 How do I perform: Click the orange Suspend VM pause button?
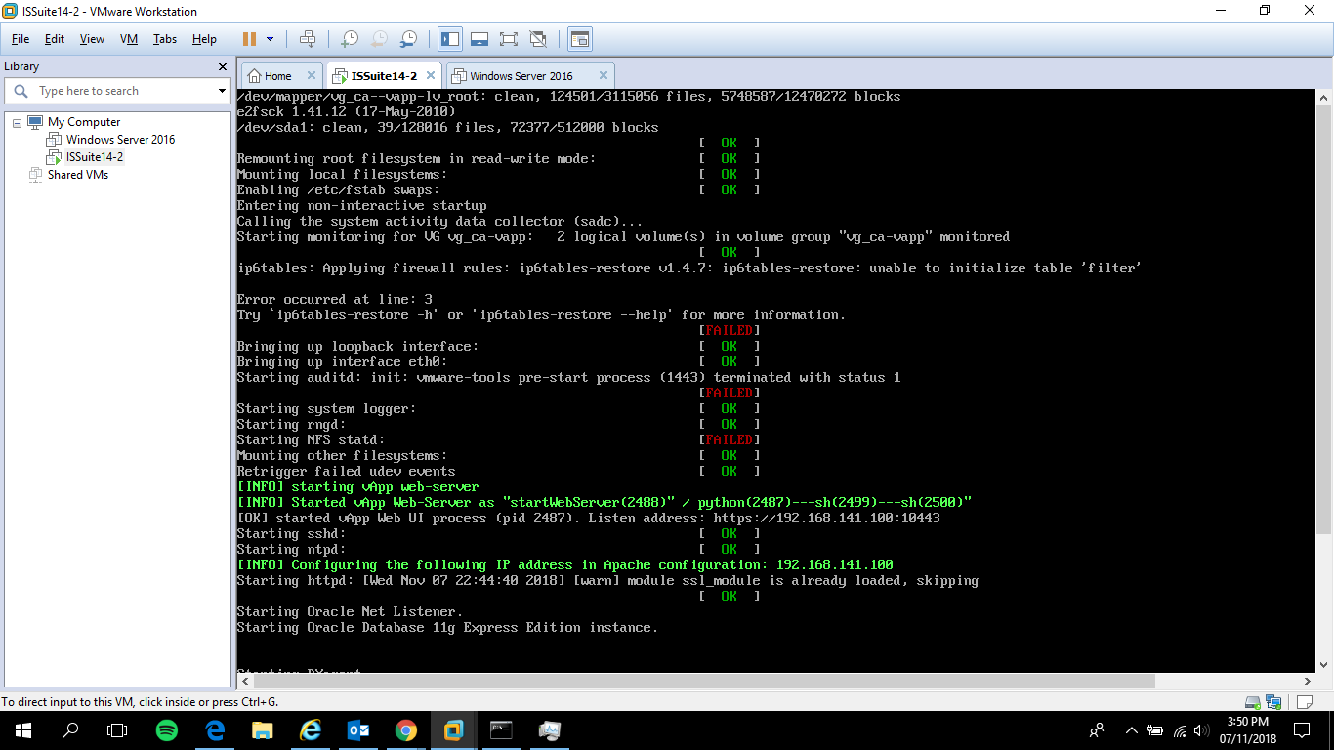249,39
